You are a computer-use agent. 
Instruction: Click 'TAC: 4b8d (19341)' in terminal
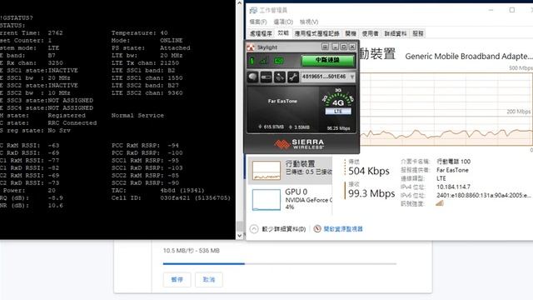pyautogui.click(x=158, y=191)
